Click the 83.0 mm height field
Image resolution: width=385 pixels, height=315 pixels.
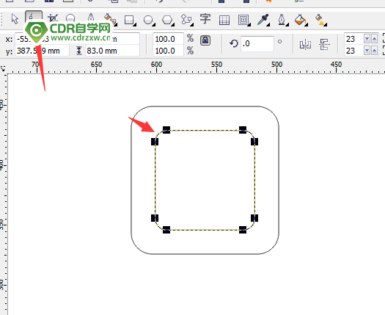pyautogui.click(x=112, y=51)
